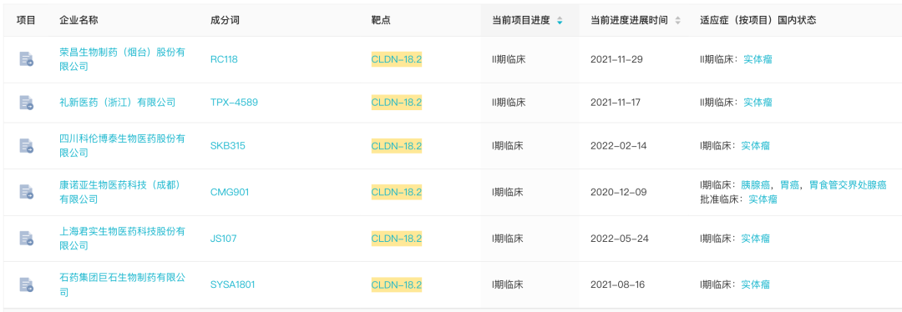Viewport: 902px width, 312px height.
Task: Select the 靶点 column header
Action: pyautogui.click(x=382, y=20)
